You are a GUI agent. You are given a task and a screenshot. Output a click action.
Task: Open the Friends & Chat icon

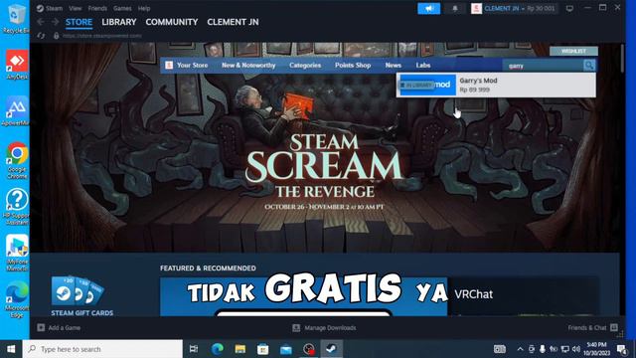point(614,327)
